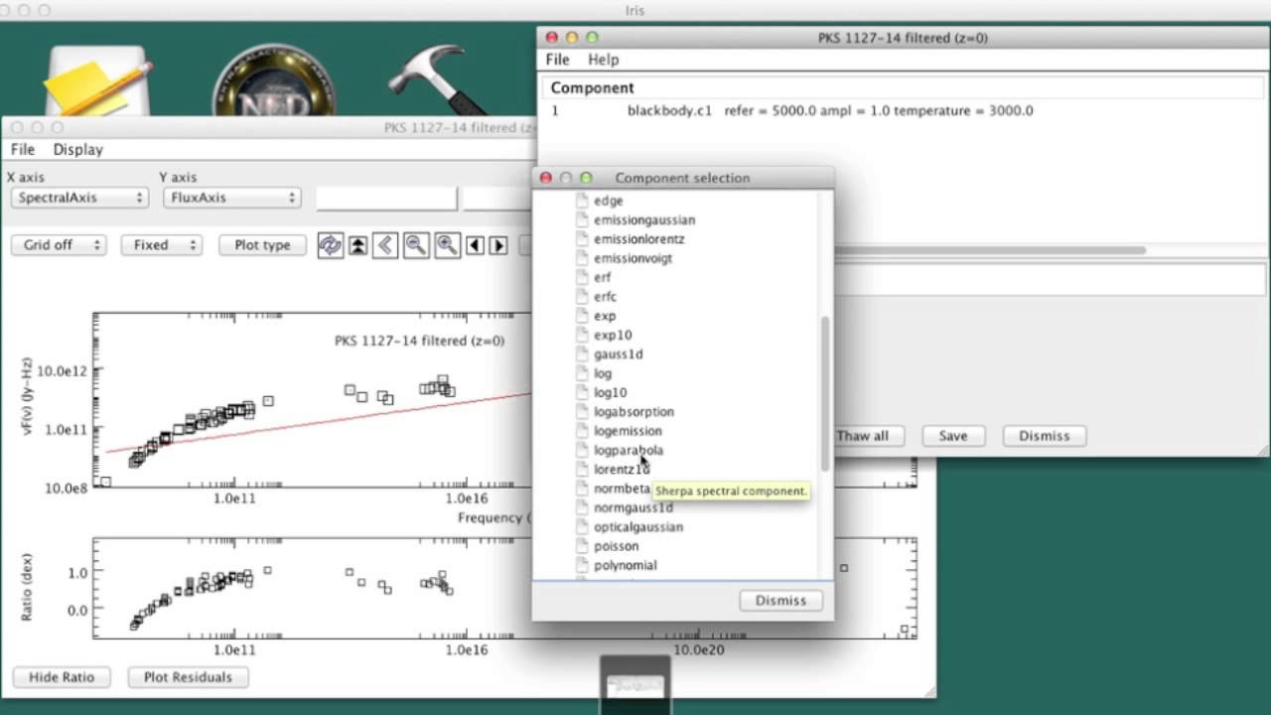Open the hammer tool desktop icon
Viewport: 1271px width, 715px height.
pos(437,79)
